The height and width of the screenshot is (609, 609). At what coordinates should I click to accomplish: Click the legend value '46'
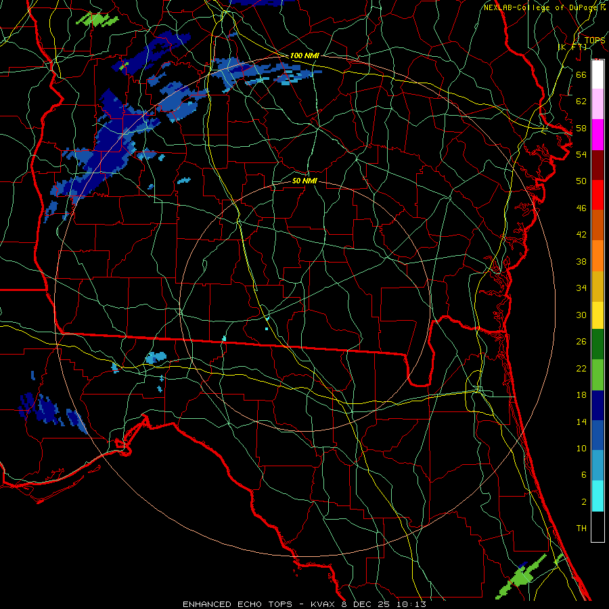pos(581,208)
